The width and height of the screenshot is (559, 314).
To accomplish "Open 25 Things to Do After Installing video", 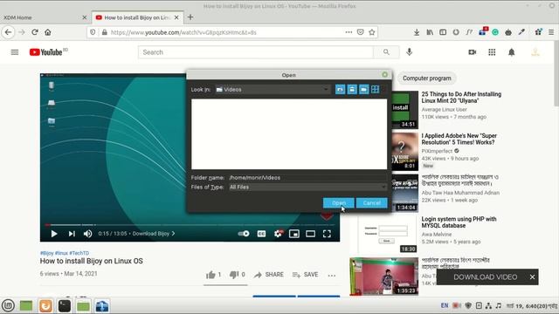I will [461, 97].
